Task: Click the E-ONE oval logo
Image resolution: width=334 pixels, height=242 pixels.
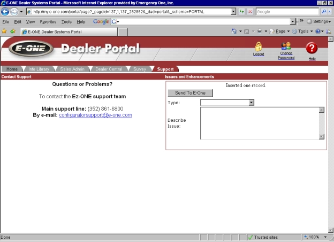Action: (x=31, y=48)
